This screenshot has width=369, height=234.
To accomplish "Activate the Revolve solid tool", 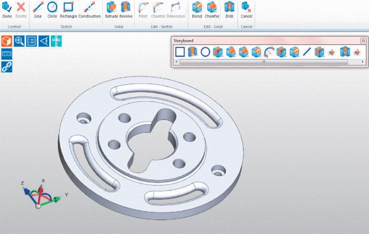I will click(126, 10).
